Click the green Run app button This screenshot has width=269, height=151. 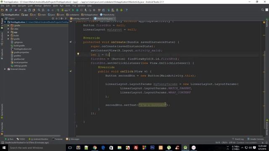(x=73, y=10)
